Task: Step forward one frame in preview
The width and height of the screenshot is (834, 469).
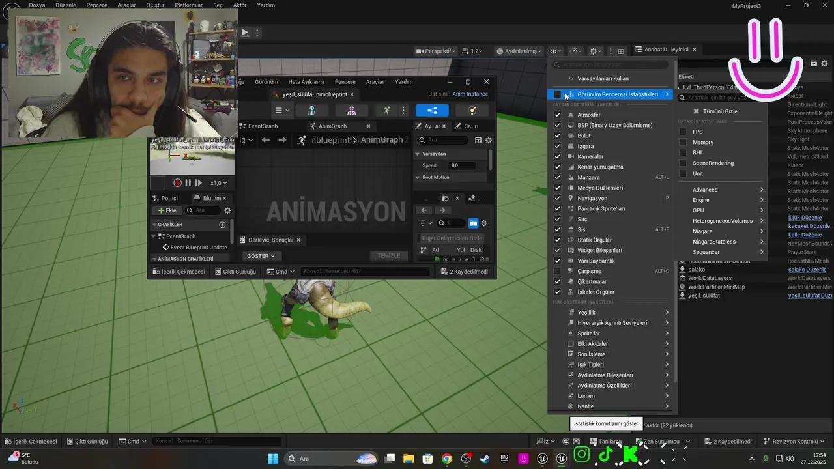Action: coord(199,183)
